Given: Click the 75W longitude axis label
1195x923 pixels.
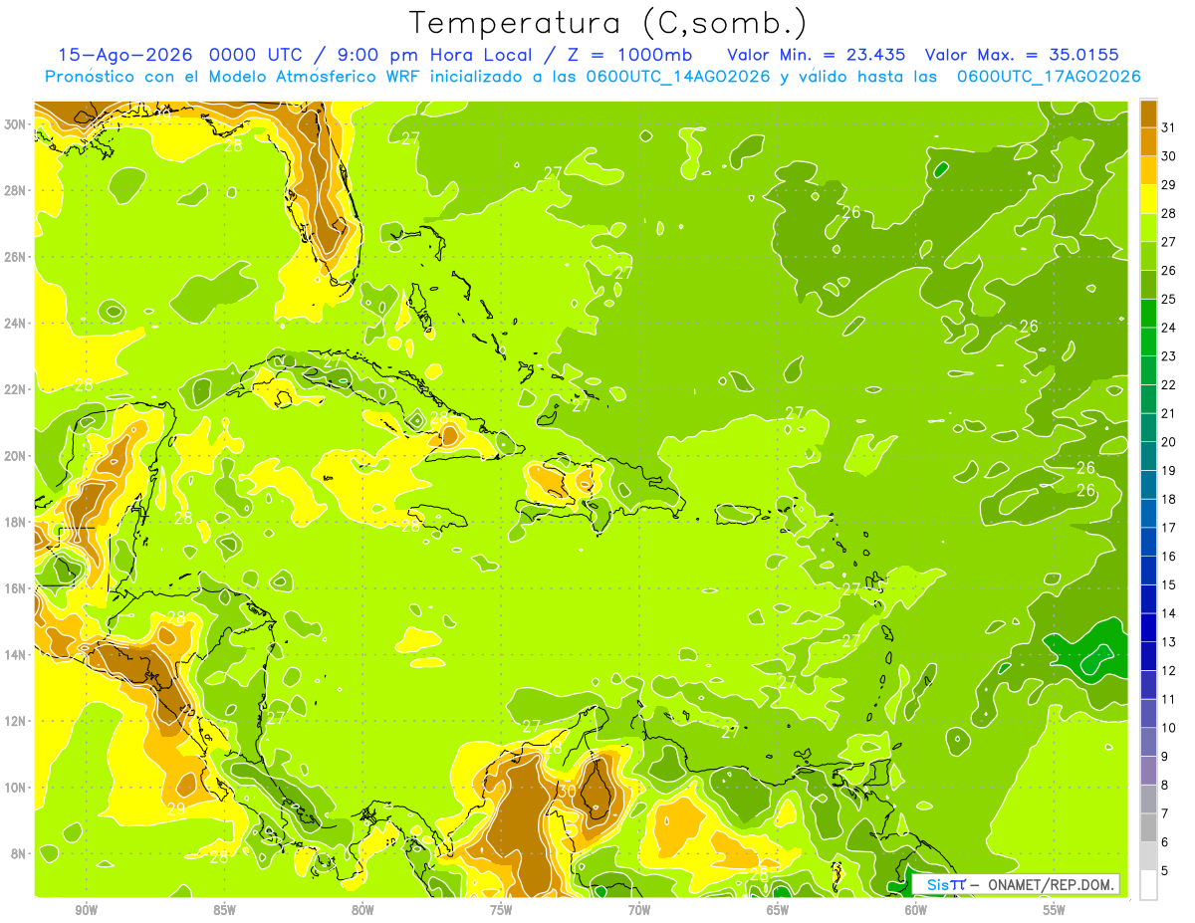Looking at the screenshot, I should (x=501, y=909).
